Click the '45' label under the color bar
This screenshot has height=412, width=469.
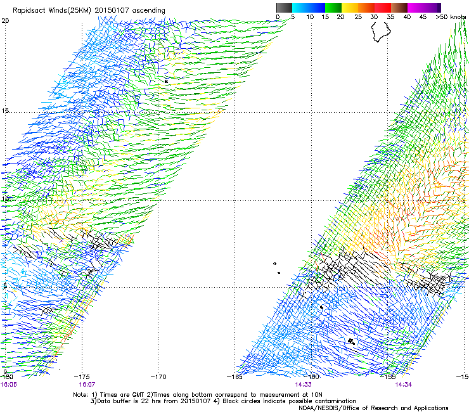[423, 17]
